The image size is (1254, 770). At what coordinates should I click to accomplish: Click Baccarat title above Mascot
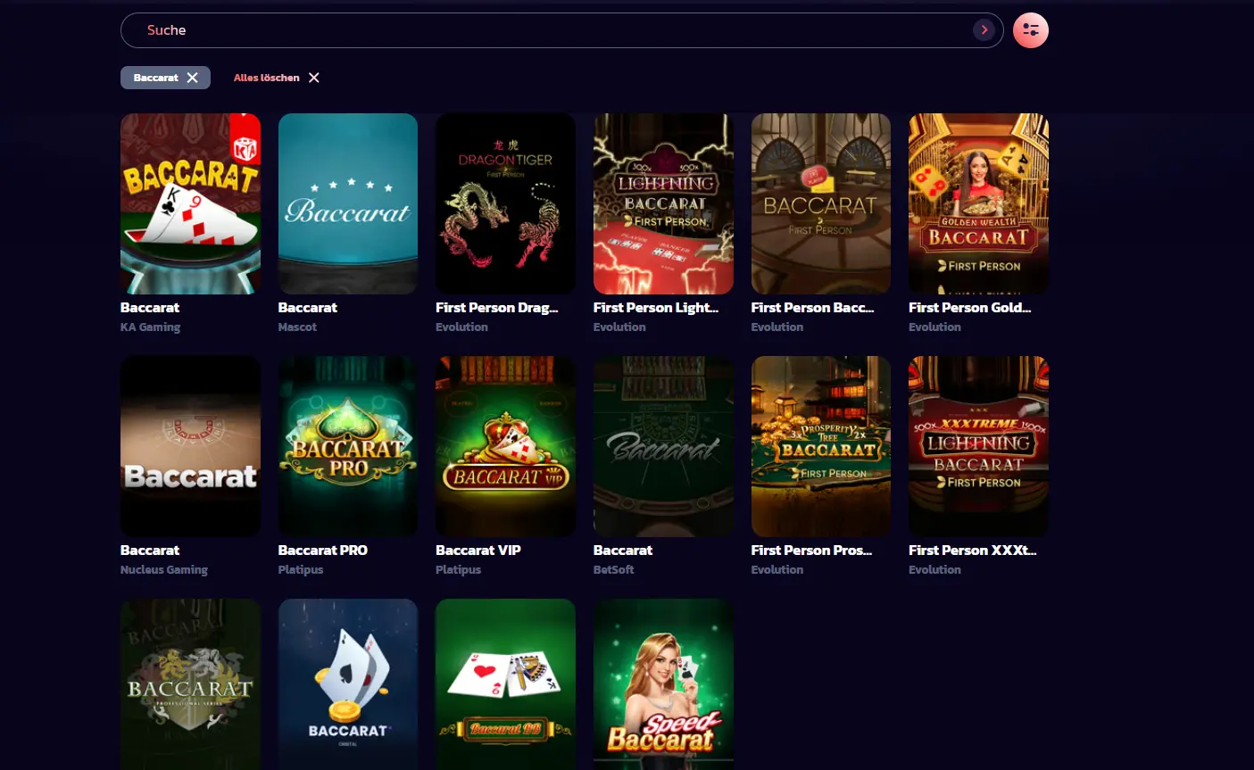click(x=307, y=308)
